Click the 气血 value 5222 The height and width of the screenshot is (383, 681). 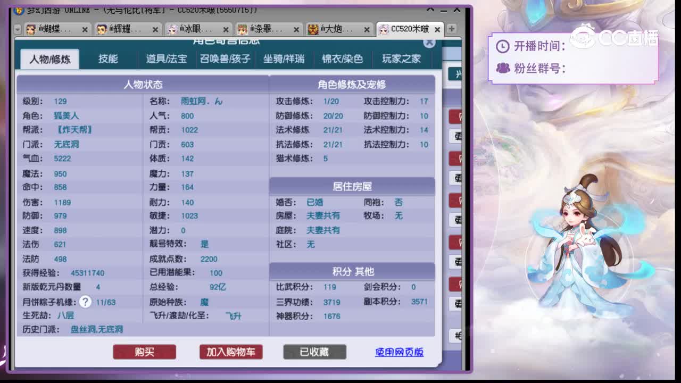[x=62, y=159]
